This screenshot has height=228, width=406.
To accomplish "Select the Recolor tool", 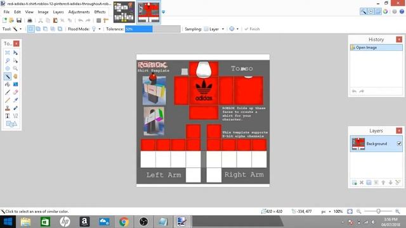I will [15, 108].
